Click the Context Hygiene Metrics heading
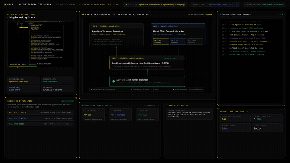Viewport: 290px width, 163px height. (234, 112)
